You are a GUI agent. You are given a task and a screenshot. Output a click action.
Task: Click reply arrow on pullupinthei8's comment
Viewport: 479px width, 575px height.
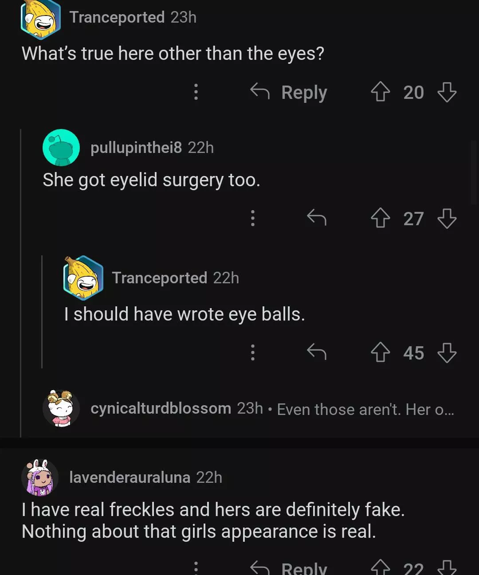[317, 218]
